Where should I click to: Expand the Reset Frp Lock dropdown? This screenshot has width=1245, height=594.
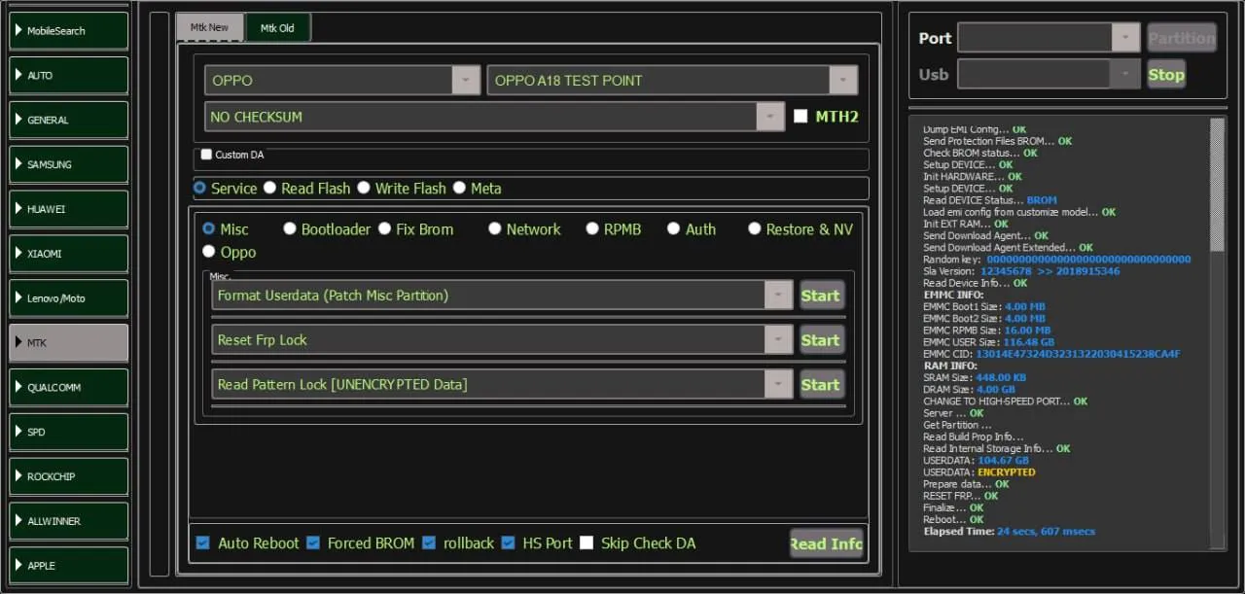pos(778,340)
